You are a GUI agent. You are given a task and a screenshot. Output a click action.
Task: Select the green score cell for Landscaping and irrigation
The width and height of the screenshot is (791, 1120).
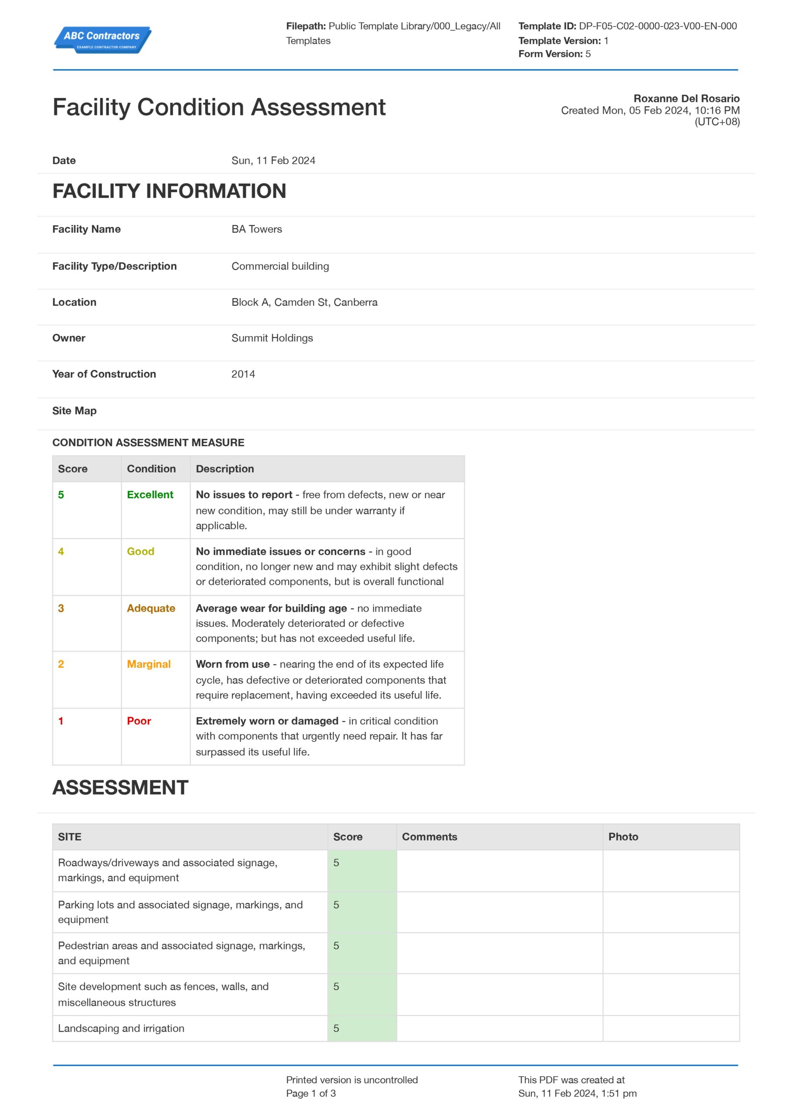click(361, 1028)
